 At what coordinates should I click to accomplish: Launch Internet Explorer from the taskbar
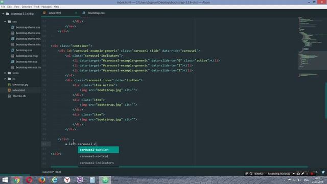[x=55, y=180]
